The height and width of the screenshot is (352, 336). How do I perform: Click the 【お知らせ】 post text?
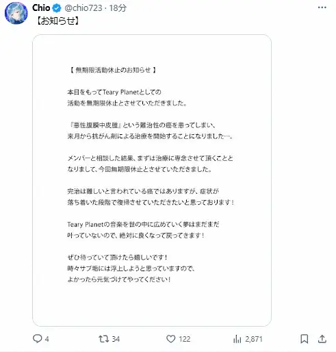pos(57,21)
